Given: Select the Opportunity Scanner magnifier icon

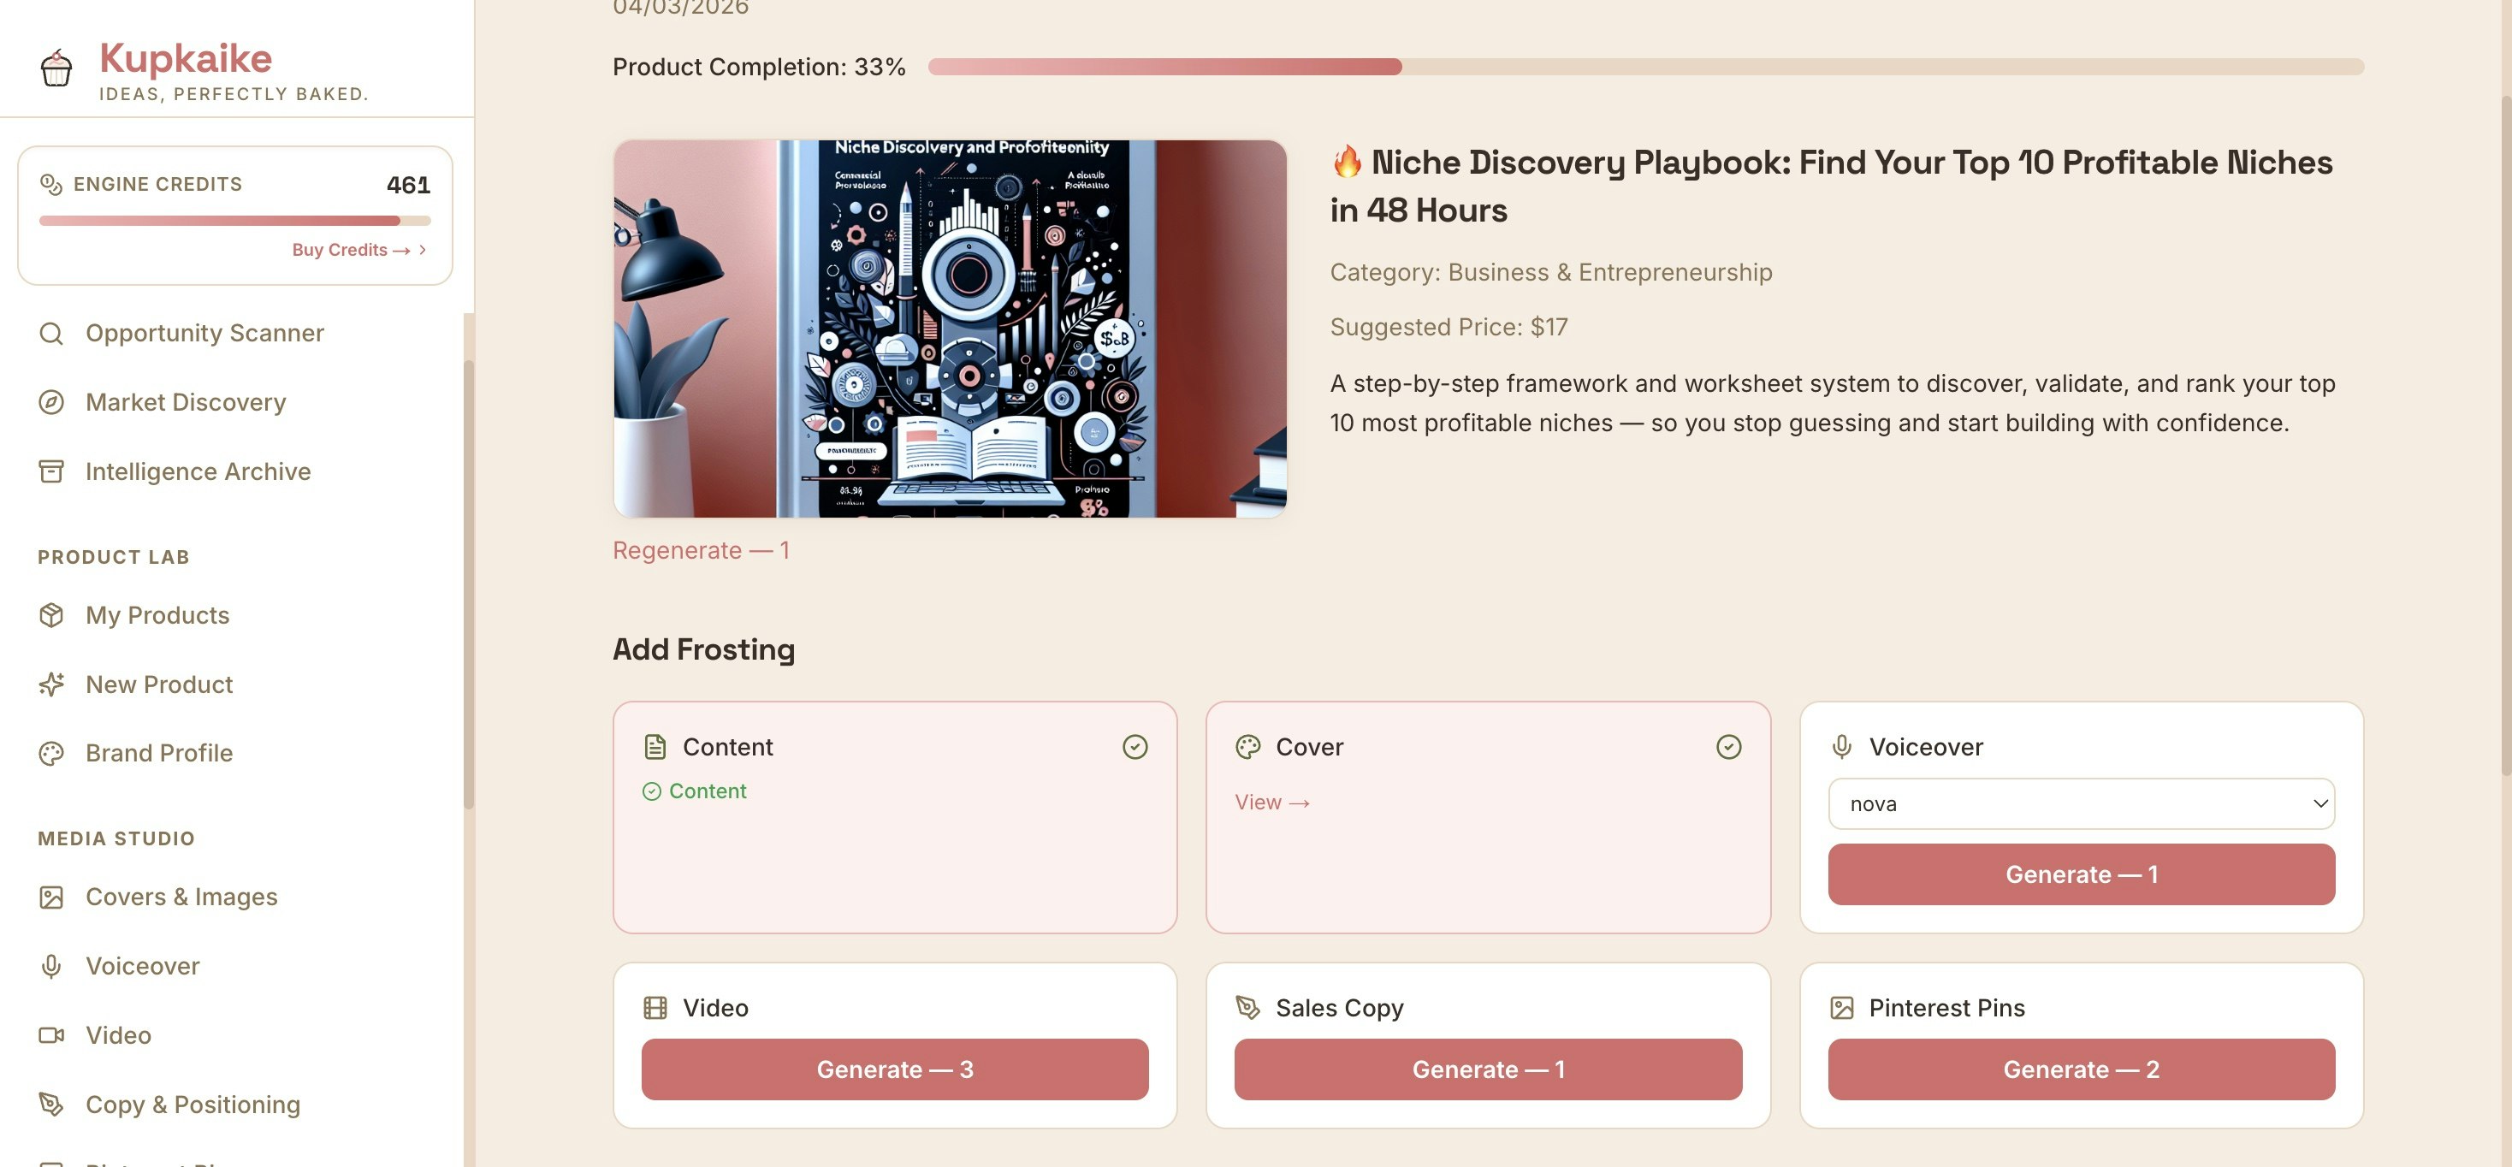Looking at the screenshot, I should (50, 333).
